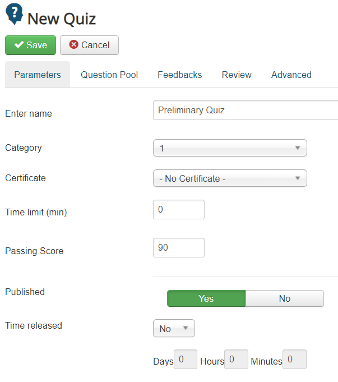Expand the Certificate dropdown
Image resolution: width=338 pixels, height=382 pixels.
point(230,178)
